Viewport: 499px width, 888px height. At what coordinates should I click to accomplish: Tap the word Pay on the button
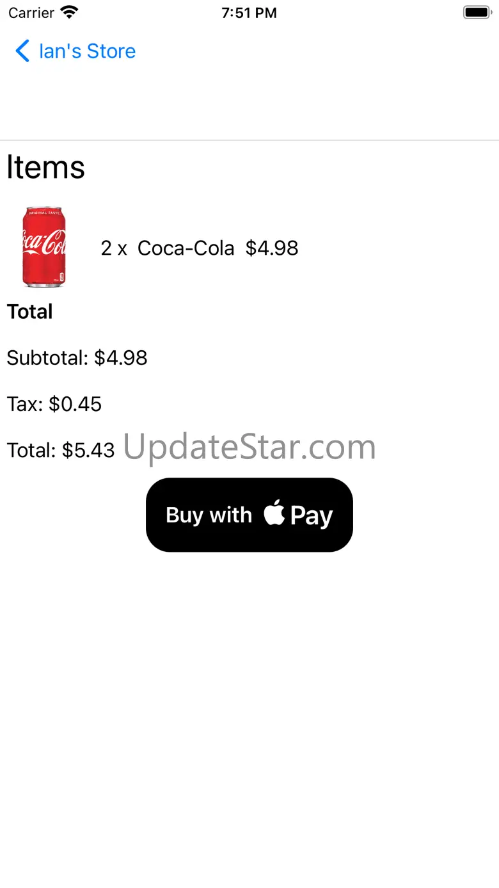click(312, 516)
